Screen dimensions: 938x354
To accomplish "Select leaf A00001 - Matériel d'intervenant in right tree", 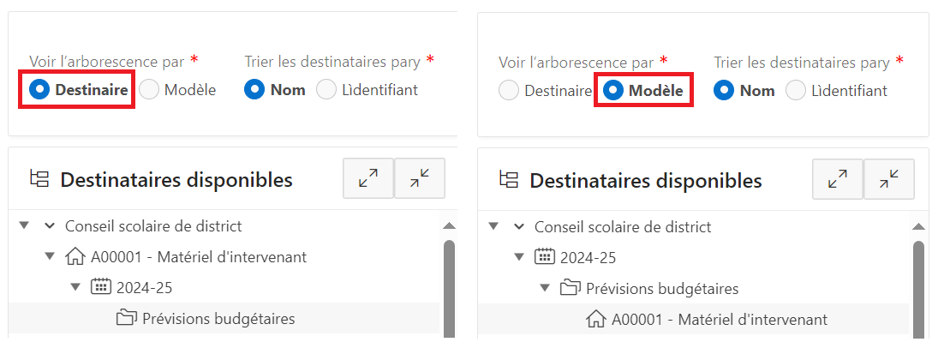I will click(x=719, y=319).
